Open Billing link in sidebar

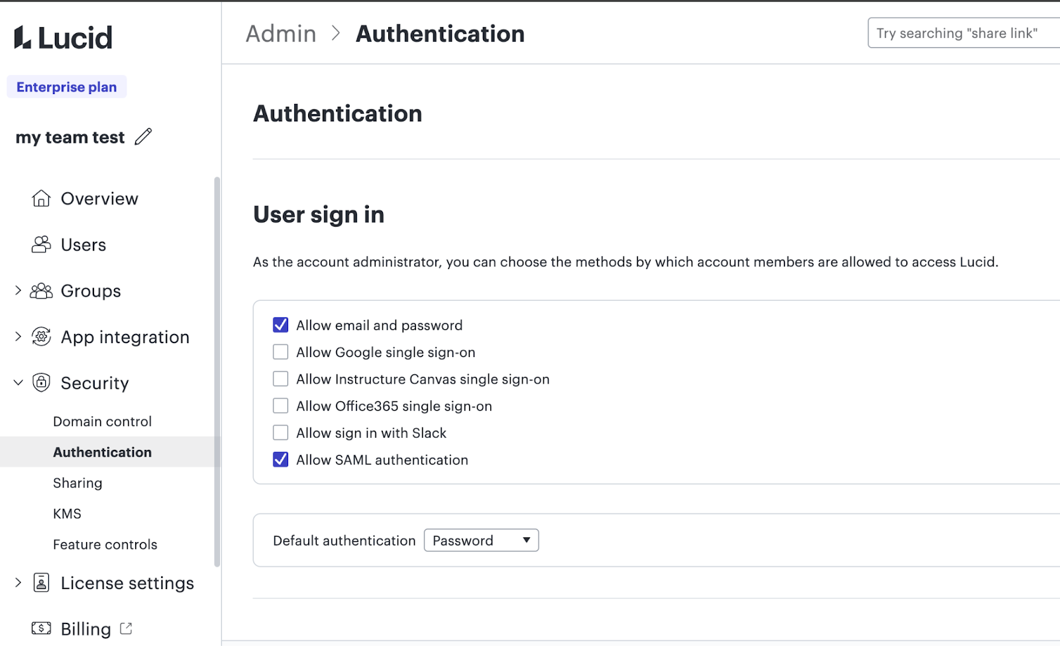86,629
